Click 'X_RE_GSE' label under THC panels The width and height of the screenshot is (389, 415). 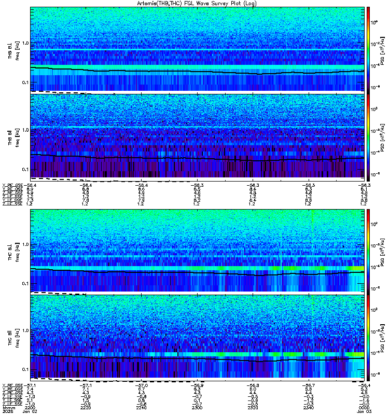click(12, 385)
